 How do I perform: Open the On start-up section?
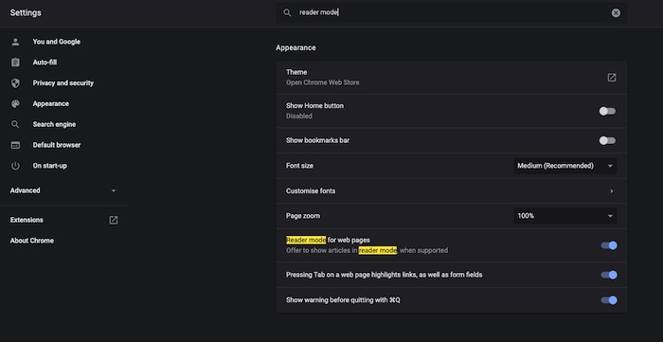pyautogui.click(x=49, y=166)
